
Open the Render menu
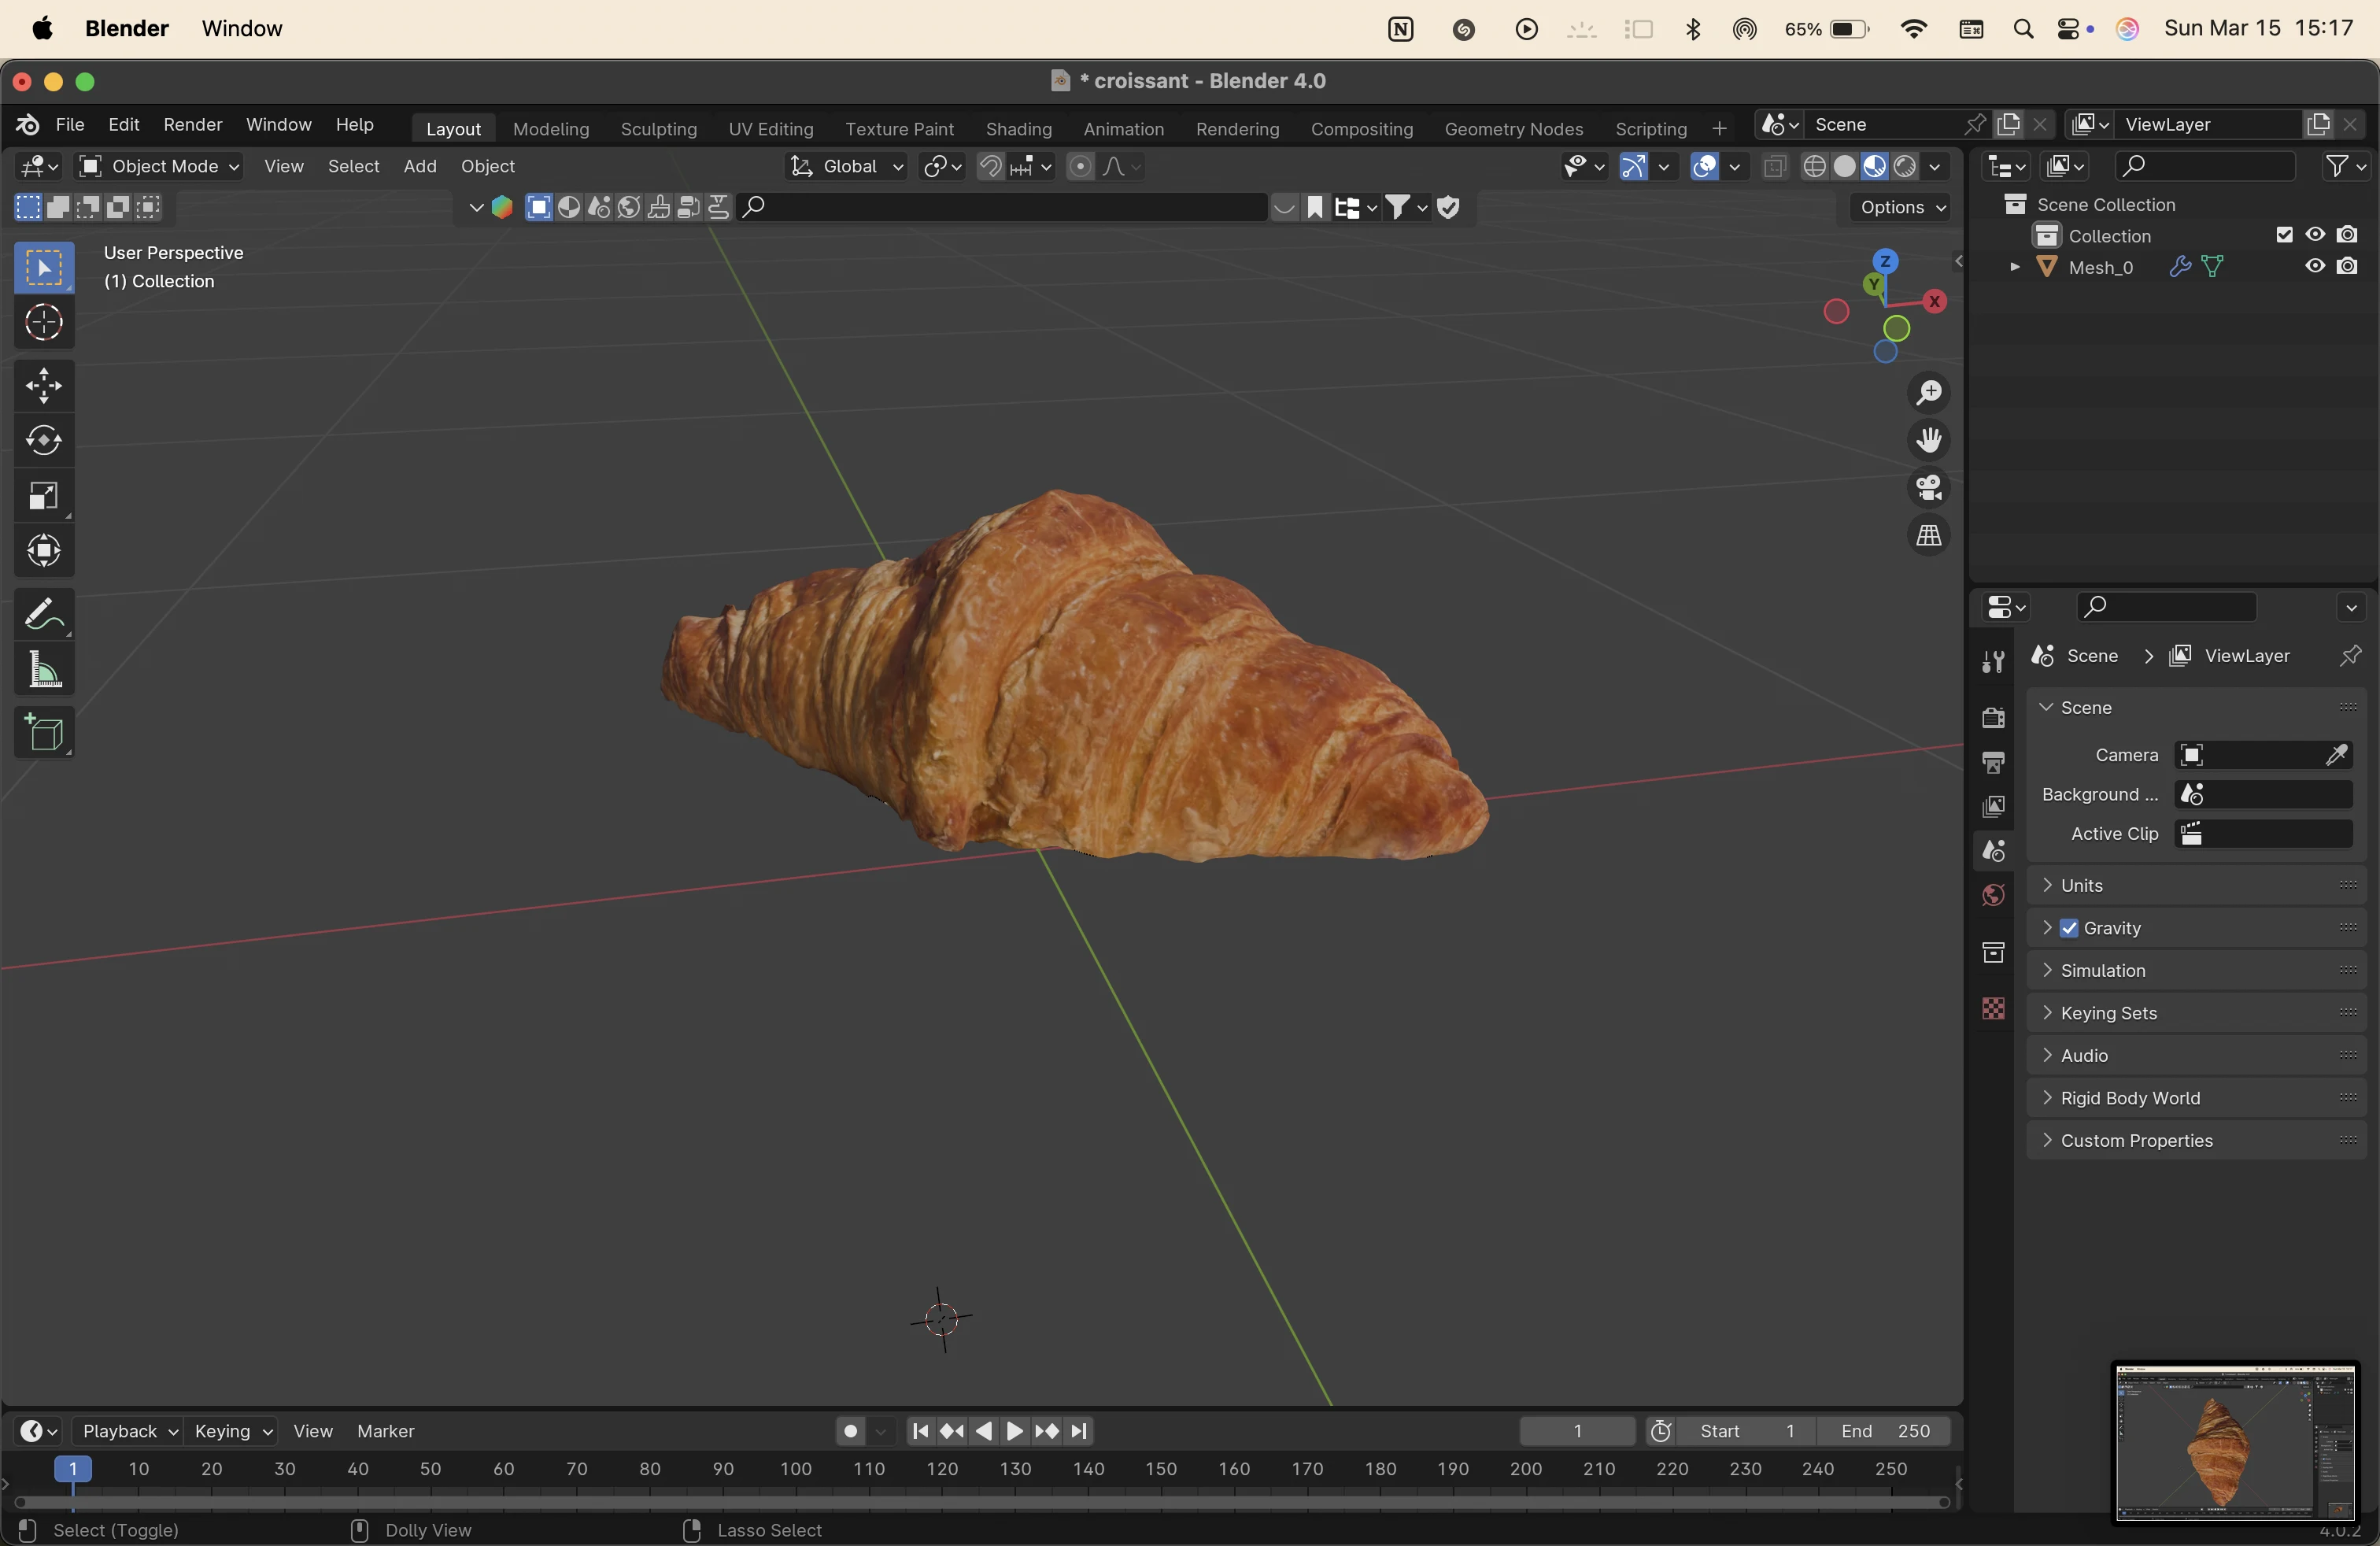click(x=192, y=124)
